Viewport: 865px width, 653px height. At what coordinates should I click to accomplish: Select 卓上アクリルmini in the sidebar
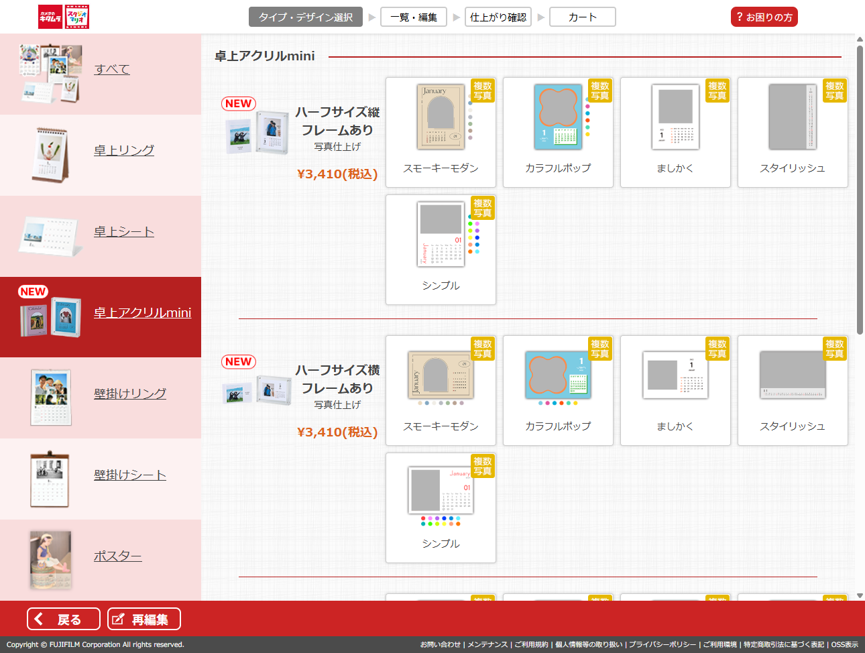pos(101,317)
